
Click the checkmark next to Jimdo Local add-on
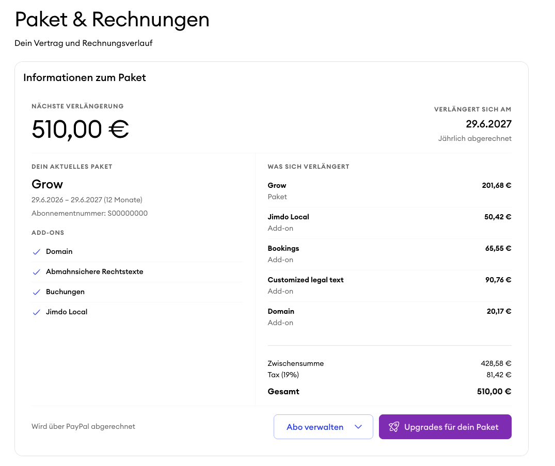point(37,312)
